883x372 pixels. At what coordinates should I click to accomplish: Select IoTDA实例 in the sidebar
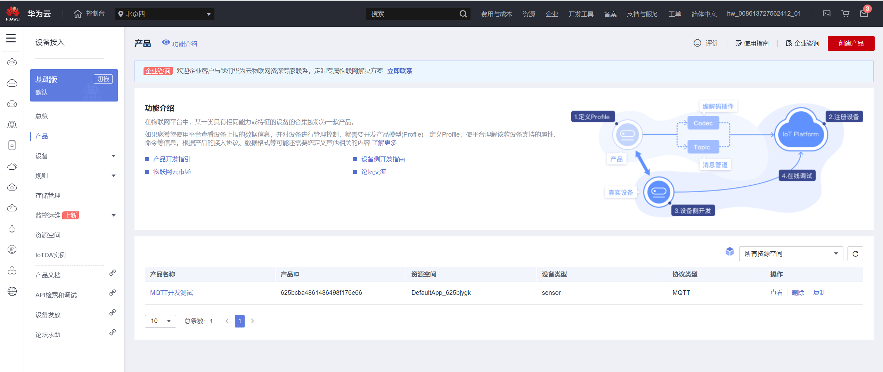click(51, 255)
